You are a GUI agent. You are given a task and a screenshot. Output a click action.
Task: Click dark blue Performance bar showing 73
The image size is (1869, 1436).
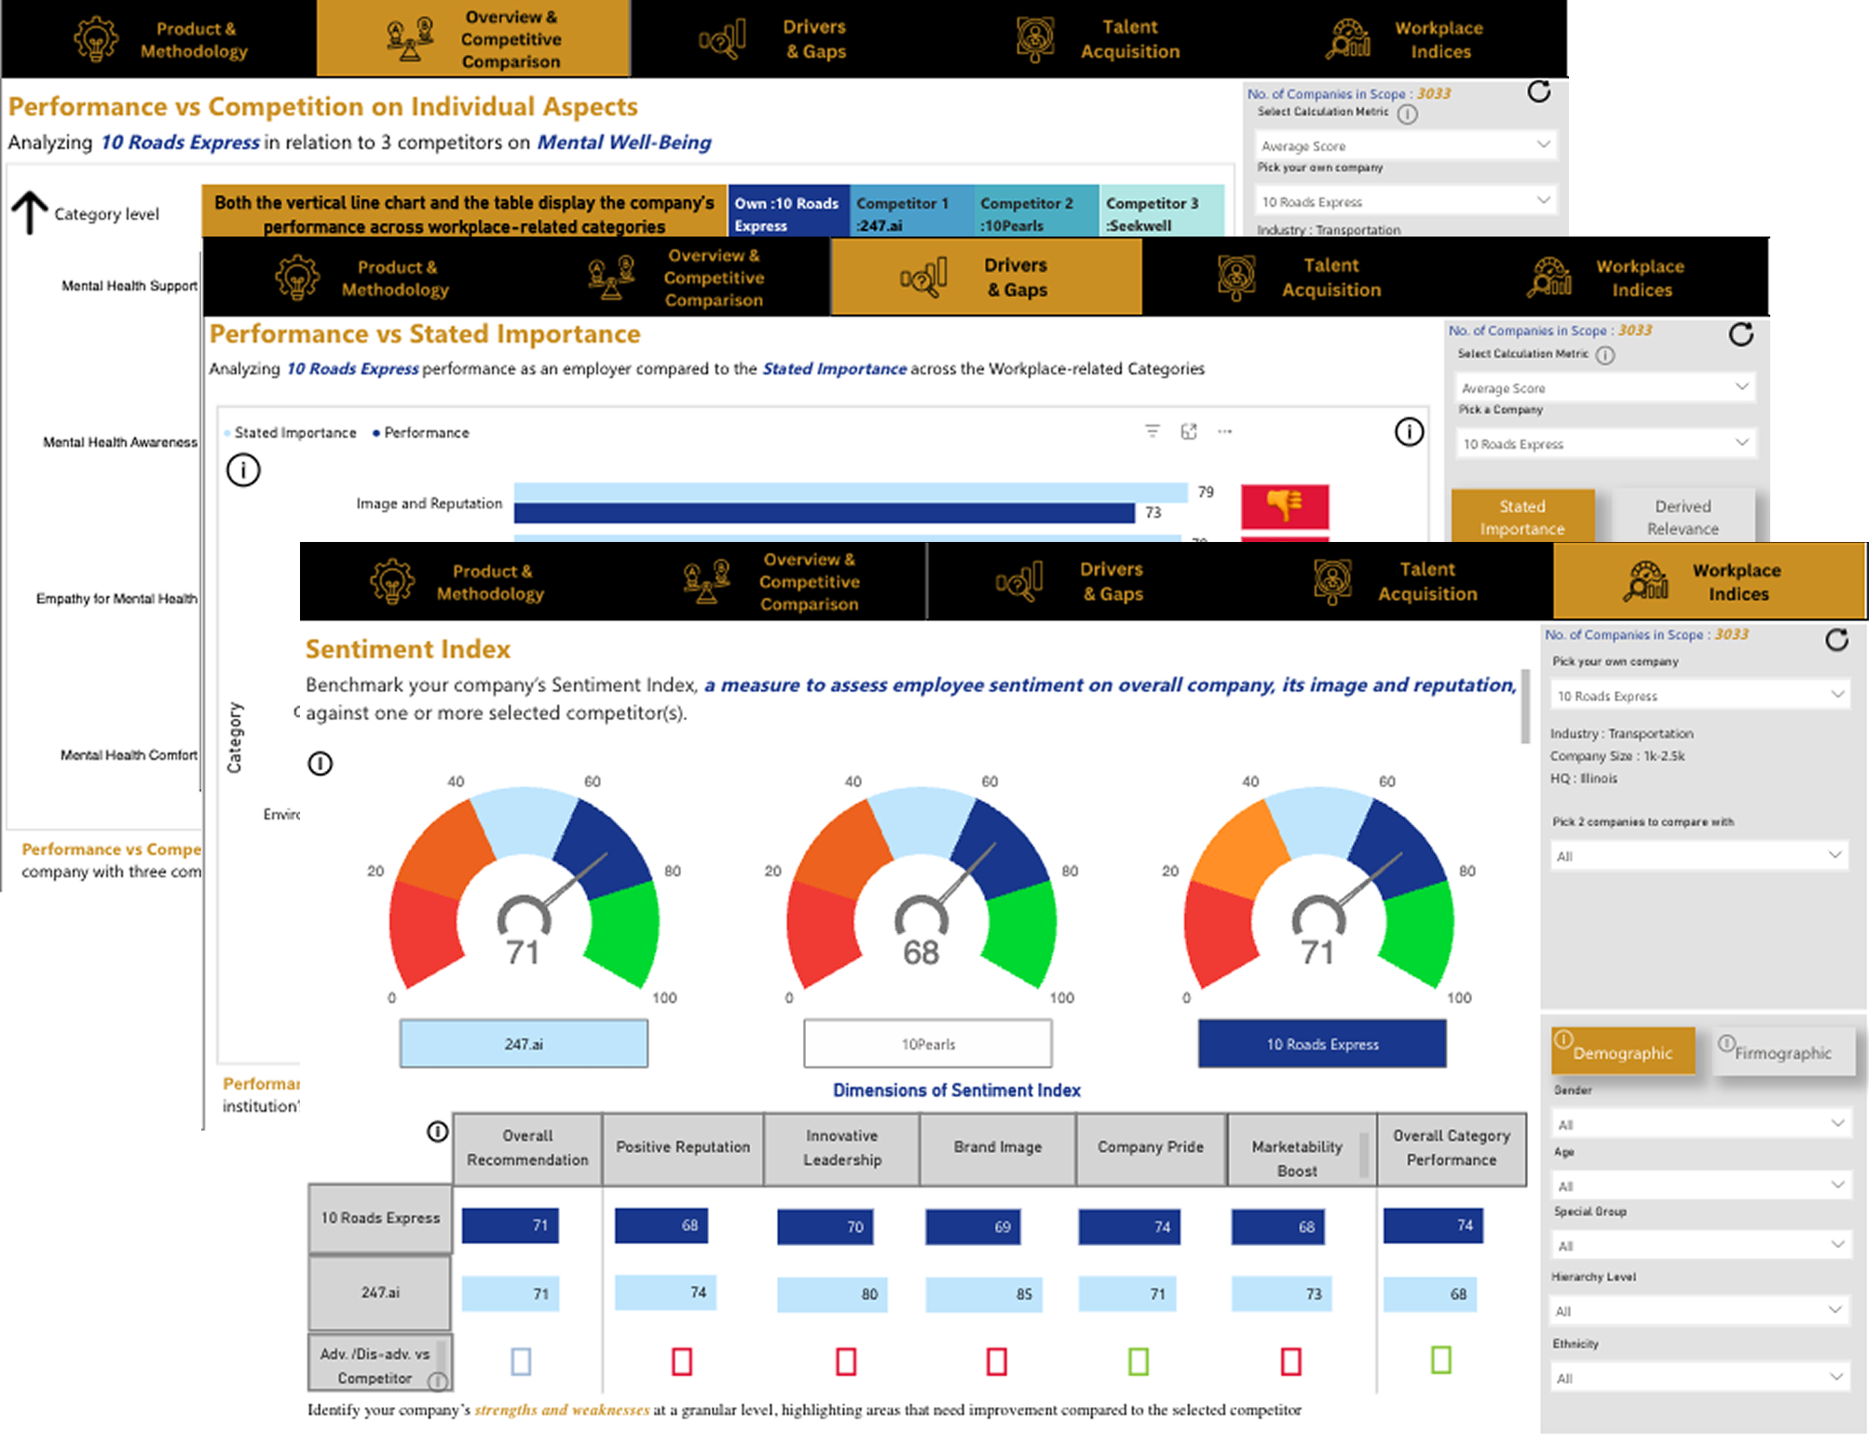coord(825,513)
